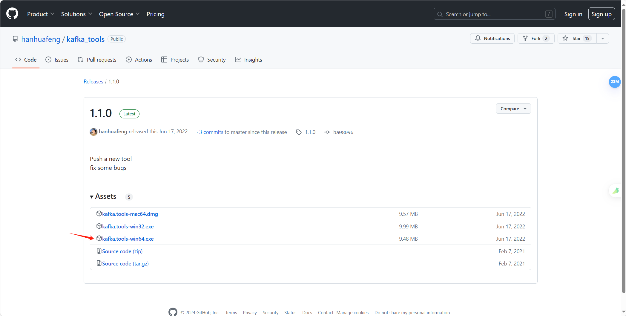Click the fork count badge 2

[x=546, y=38]
